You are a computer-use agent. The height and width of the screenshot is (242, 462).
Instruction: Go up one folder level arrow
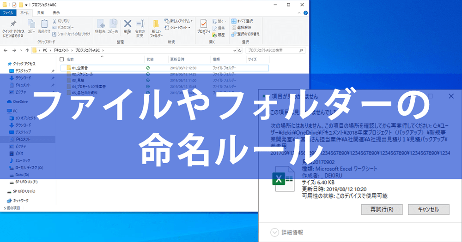pyautogui.click(x=27, y=50)
